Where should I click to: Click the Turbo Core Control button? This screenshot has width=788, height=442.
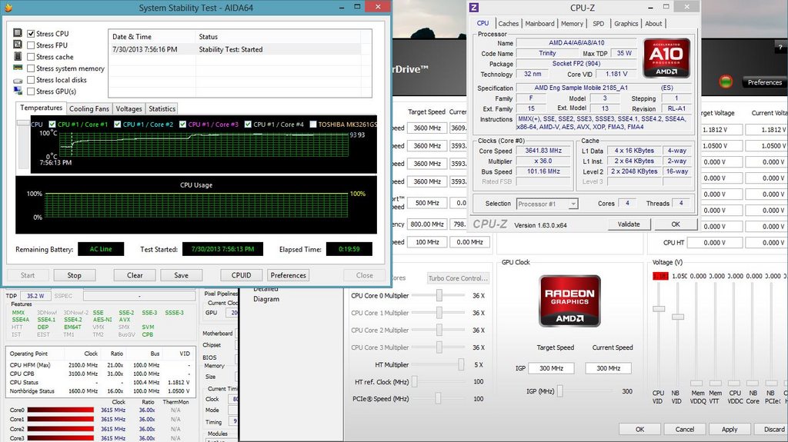[458, 278]
